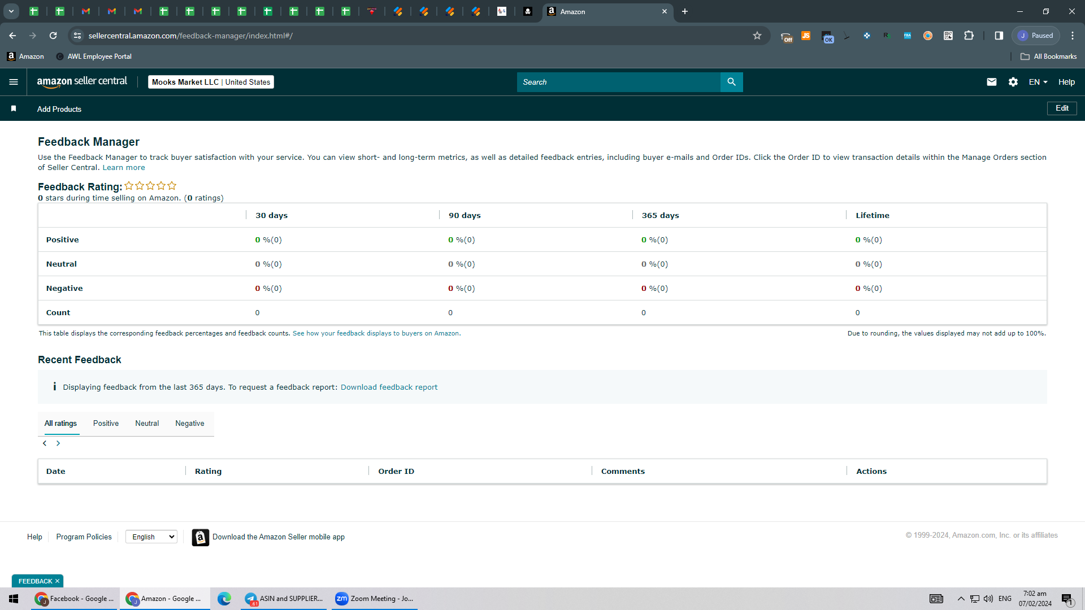Switch to the Neutral feedback tab
Viewport: 1085px width, 610px height.
[x=147, y=423]
